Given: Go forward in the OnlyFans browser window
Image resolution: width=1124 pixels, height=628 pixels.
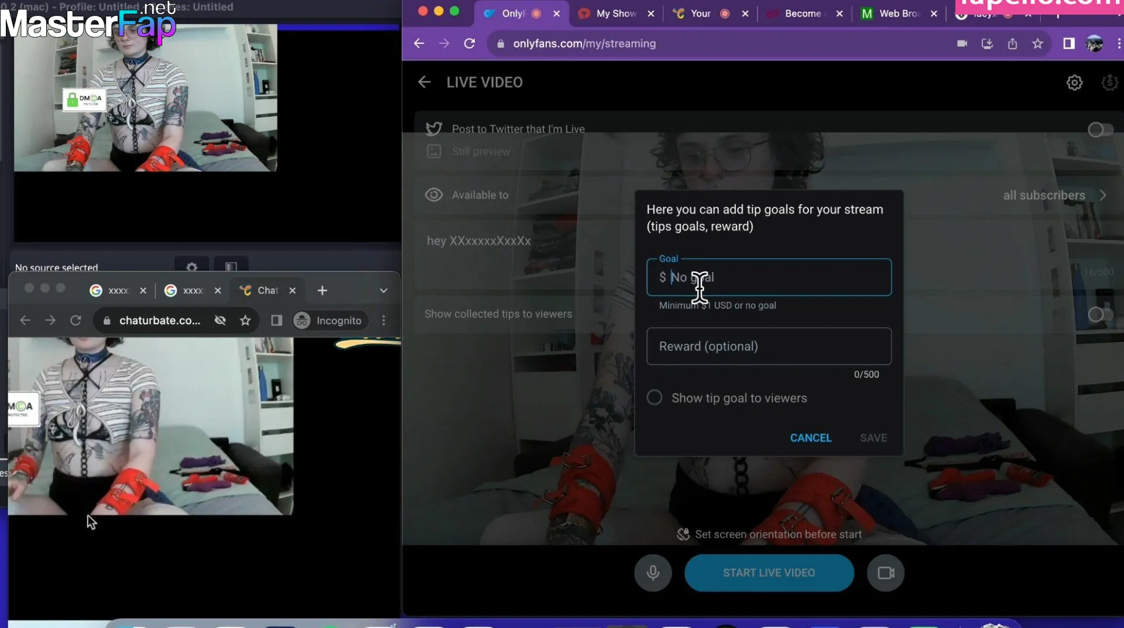Looking at the screenshot, I should coord(444,43).
